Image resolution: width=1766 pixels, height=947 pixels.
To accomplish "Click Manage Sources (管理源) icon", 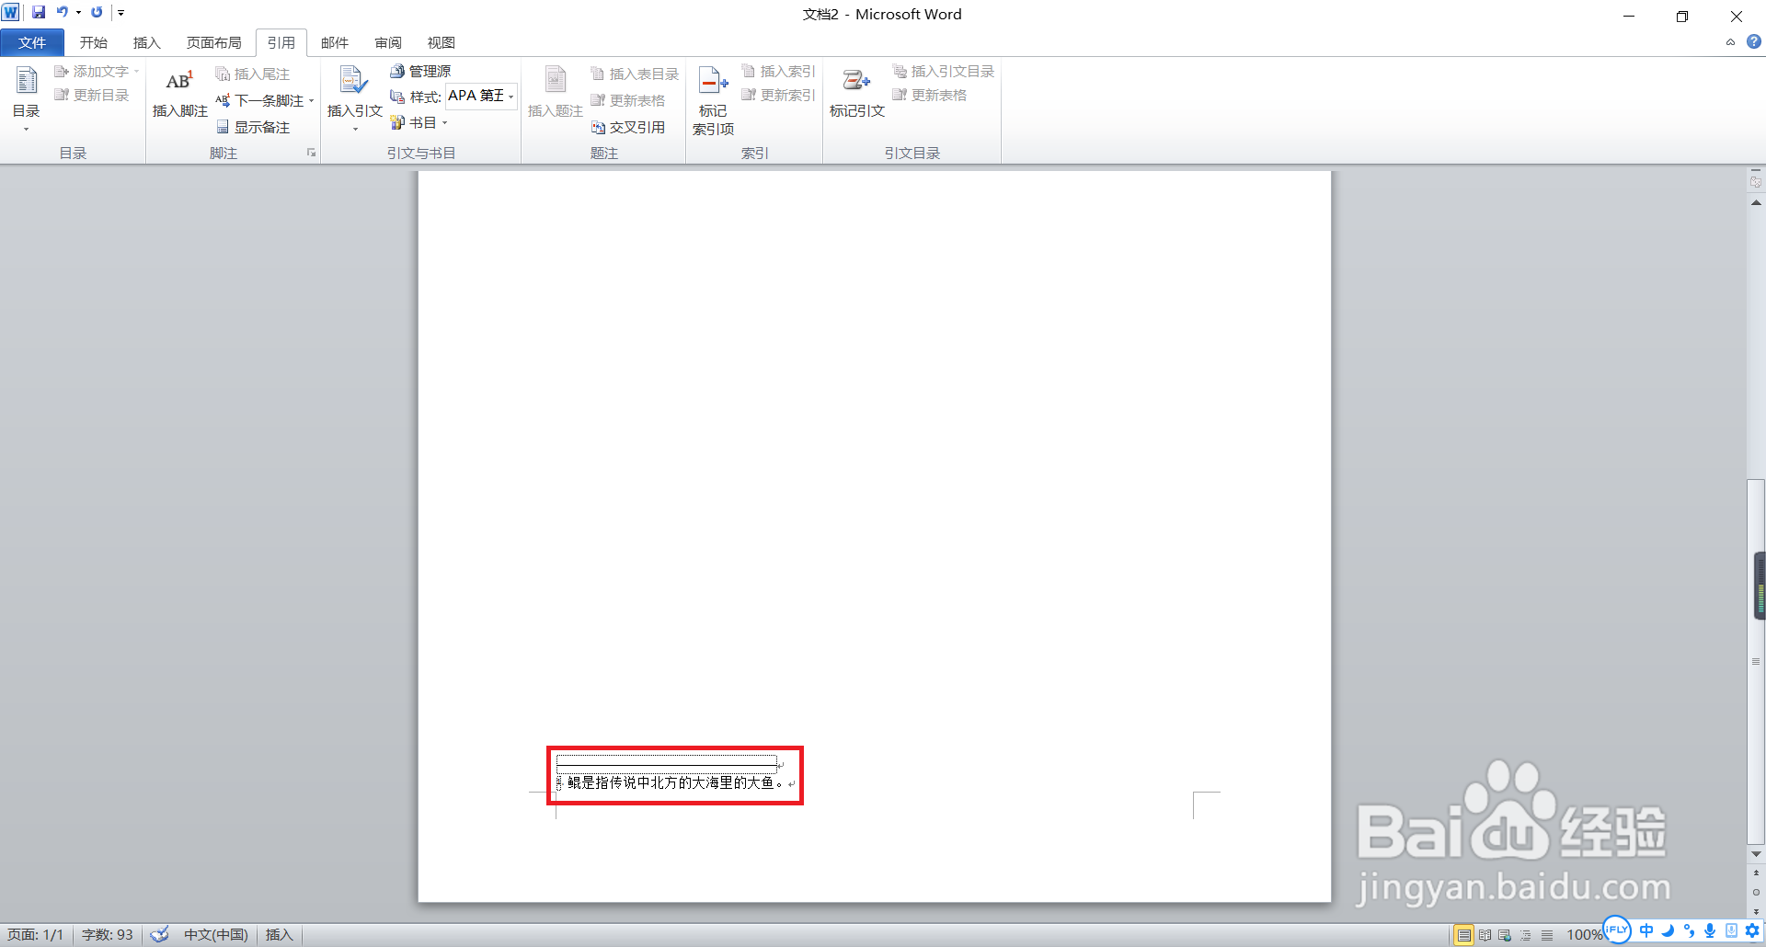I will 397,71.
